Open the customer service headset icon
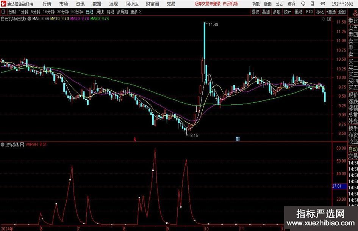Screen dimensions: 358x231 [303, 4]
